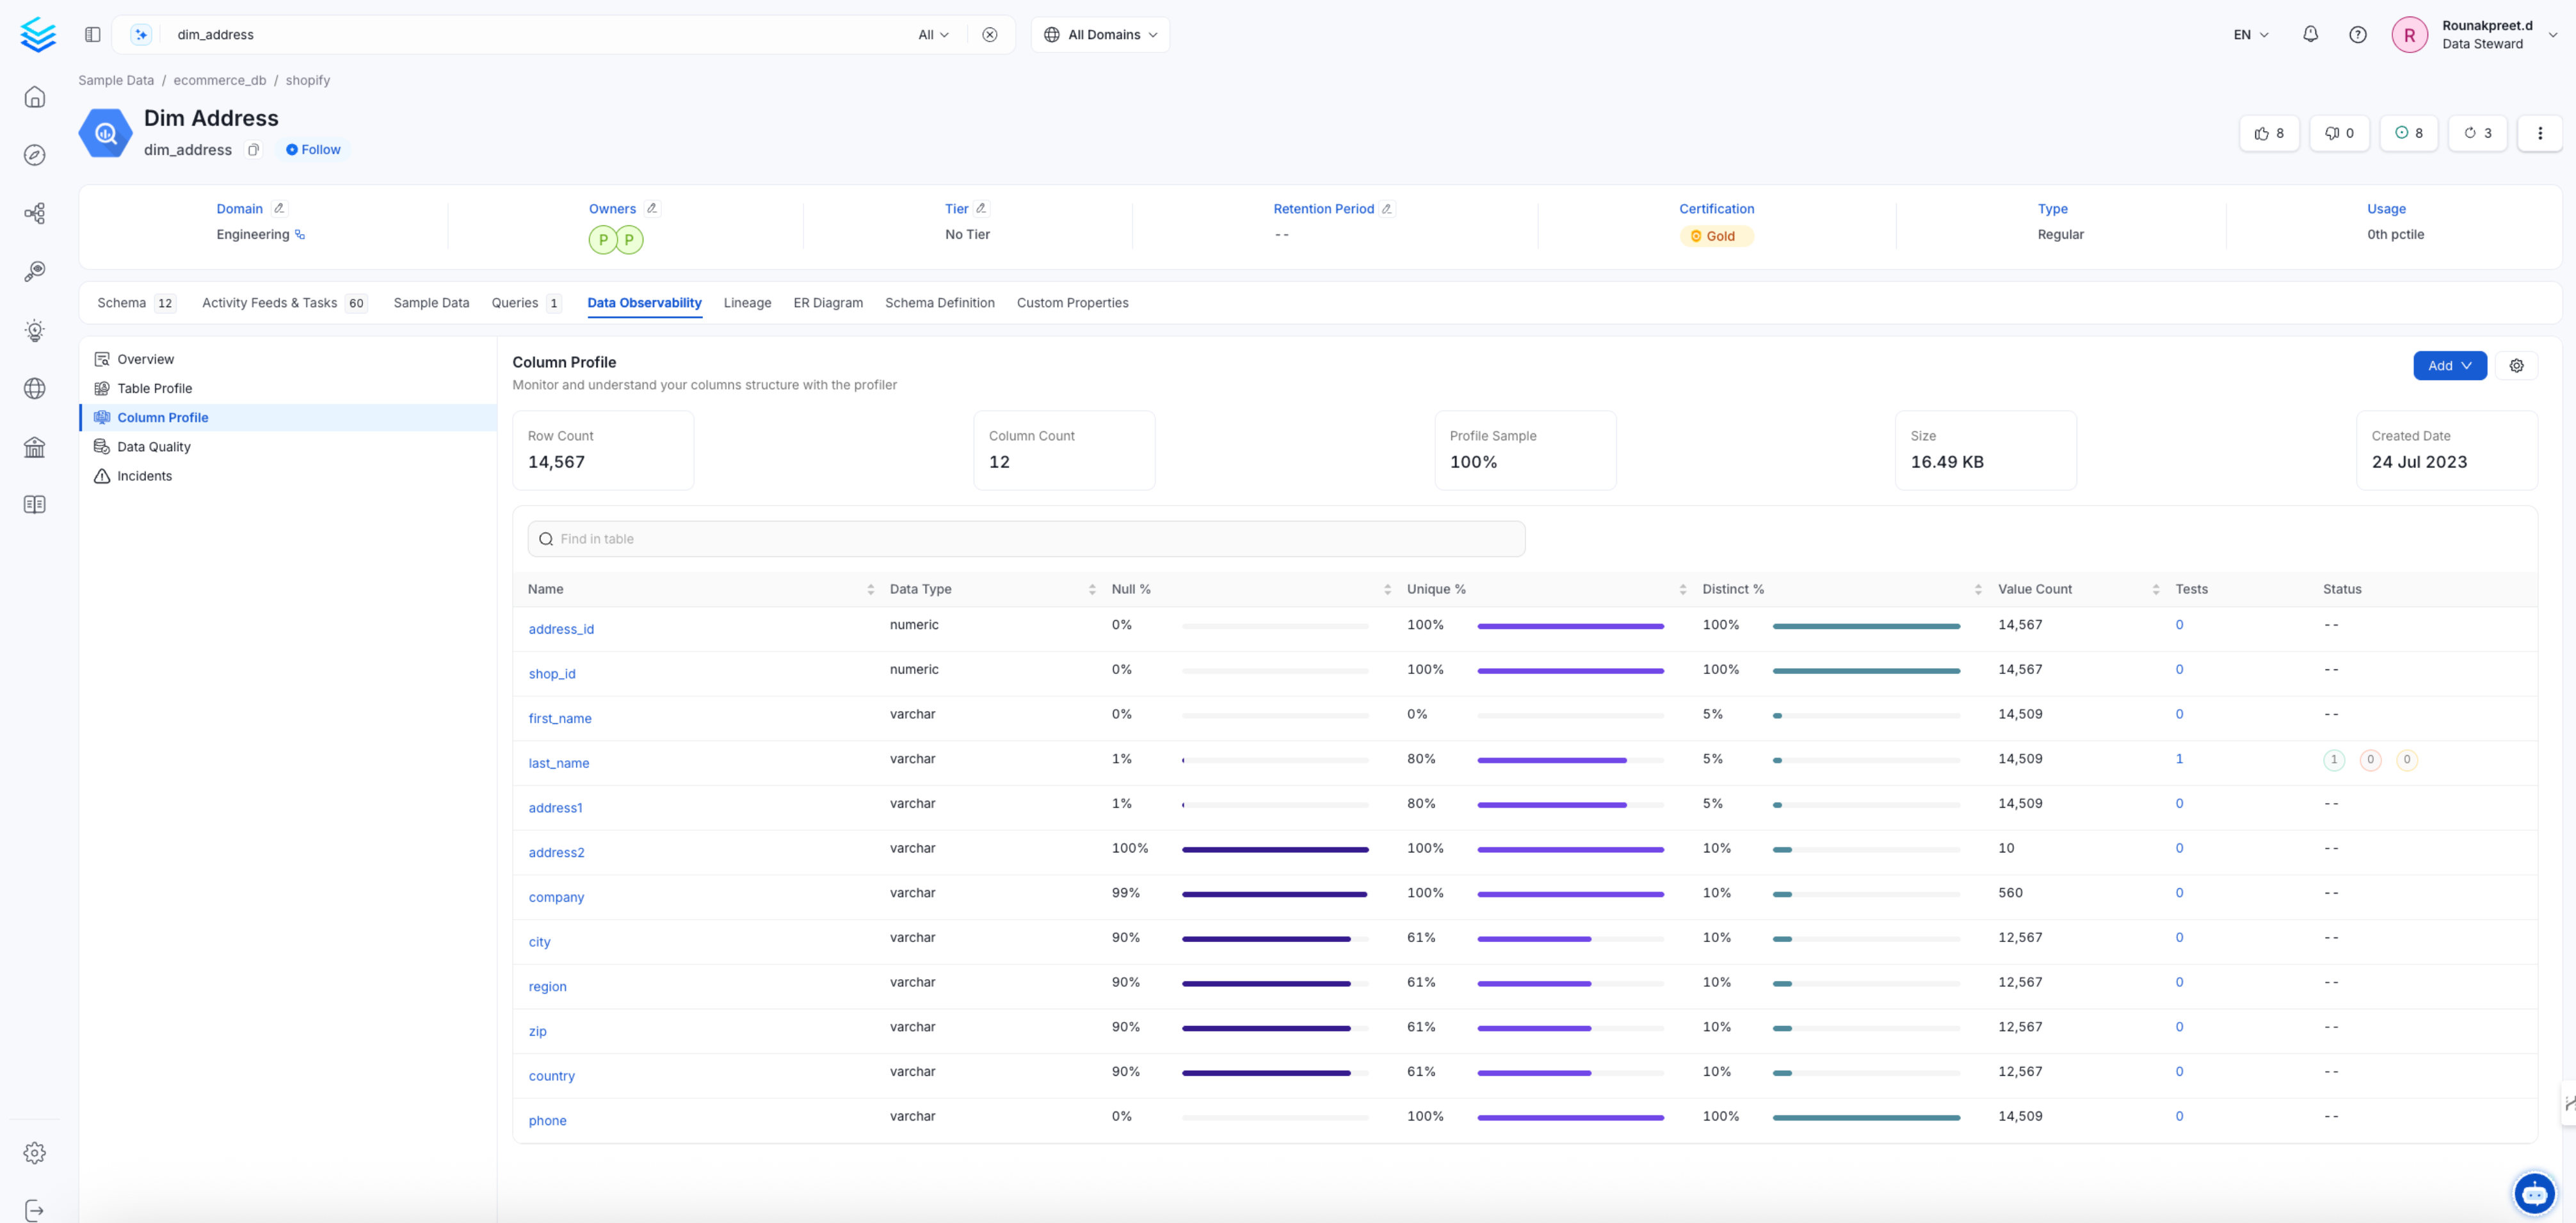The width and height of the screenshot is (2576, 1223).
Task: Open the Column Profile settings gear icon
Action: pyautogui.click(x=2517, y=365)
